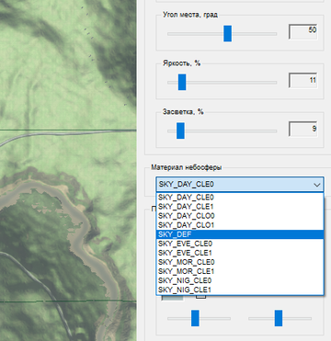331x341 pixels.
Task: Pick the SKY_EVE_CLE1 option
Action: coord(240,253)
